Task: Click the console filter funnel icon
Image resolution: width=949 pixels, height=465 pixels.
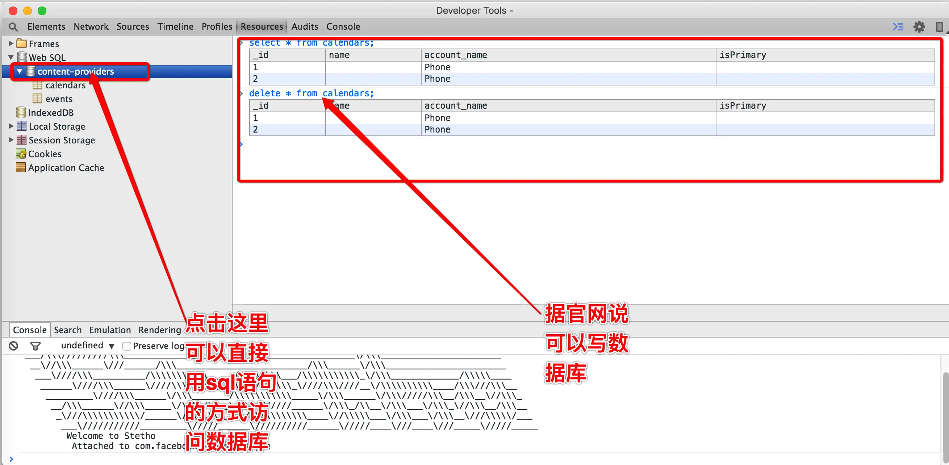Action: pyautogui.click(x=35, y=345)
